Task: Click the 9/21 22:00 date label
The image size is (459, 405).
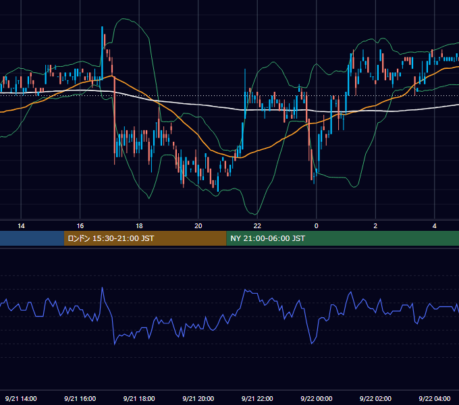Action: click(257, 398)
